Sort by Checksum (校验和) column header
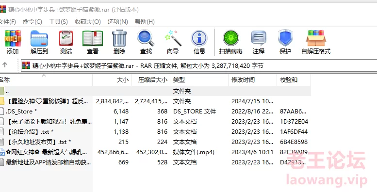This screenshot has height=192, width=377. 294,80
